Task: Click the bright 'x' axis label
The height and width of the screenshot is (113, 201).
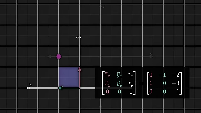Action: (77, 38)
